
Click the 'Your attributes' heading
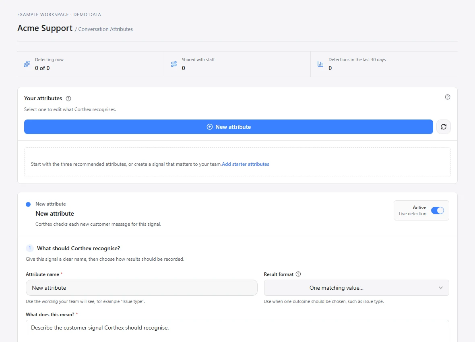tap(43, 99)
